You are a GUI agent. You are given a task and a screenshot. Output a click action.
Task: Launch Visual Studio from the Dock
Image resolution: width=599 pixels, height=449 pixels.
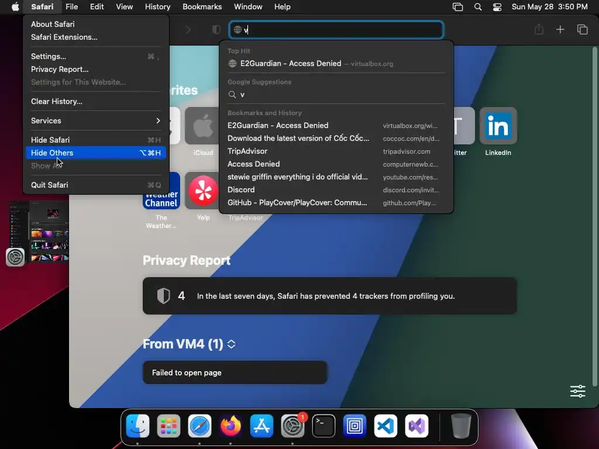416,426
